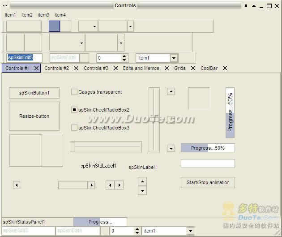
Task: Open the Item1 menu
Action: [10, 15]
